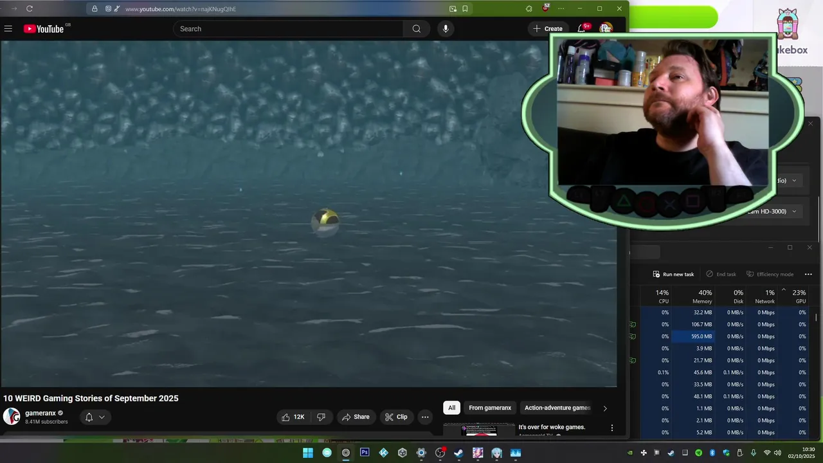823x463 pixels.
Task: Select the 45.6 MB memory cell
Action: tap(694, 372)
